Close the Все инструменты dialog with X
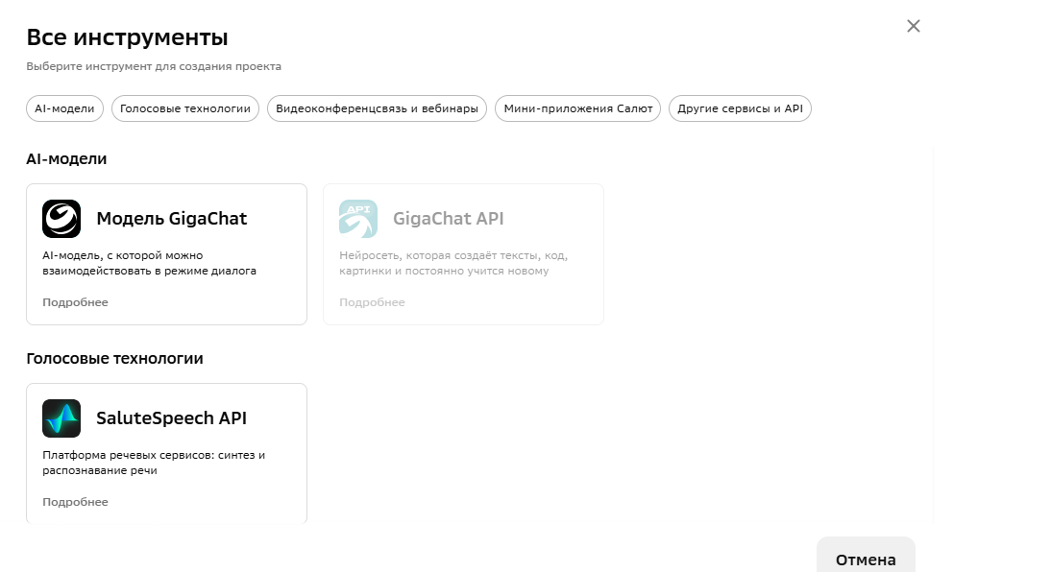 914,26
